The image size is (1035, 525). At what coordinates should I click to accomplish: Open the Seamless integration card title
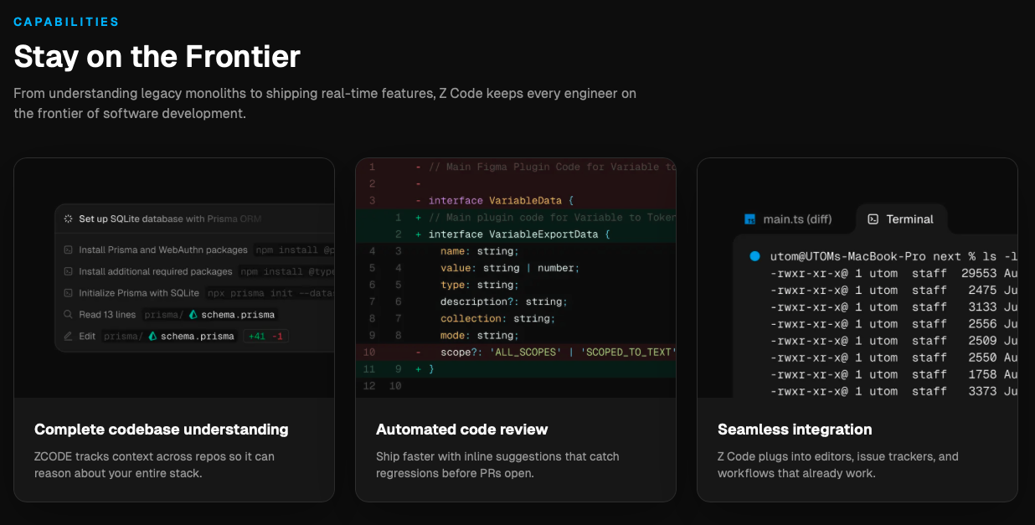click(x=794, y=430)
